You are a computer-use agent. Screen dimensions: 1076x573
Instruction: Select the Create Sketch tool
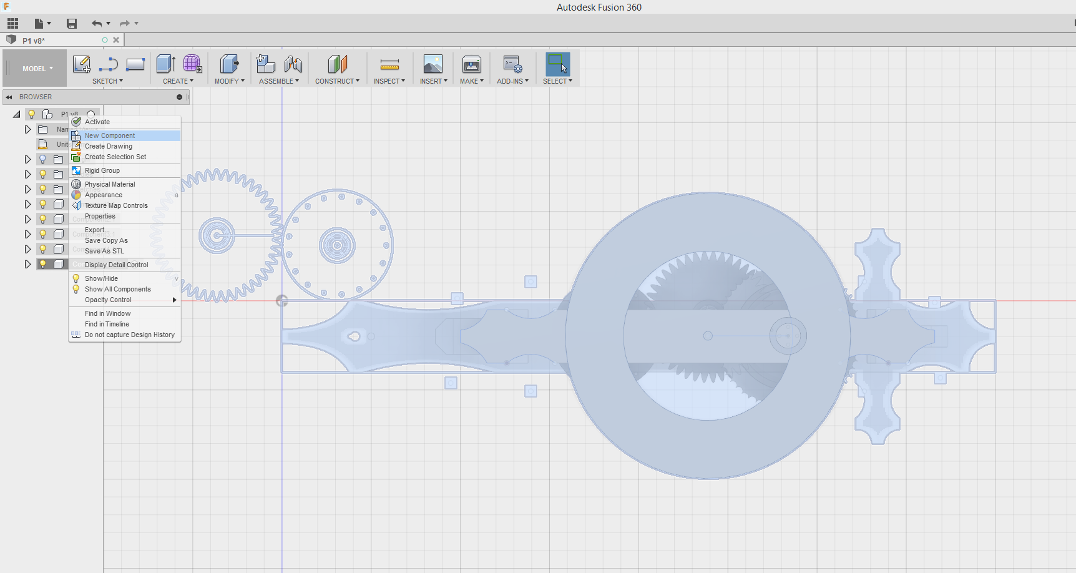point(82,64)
